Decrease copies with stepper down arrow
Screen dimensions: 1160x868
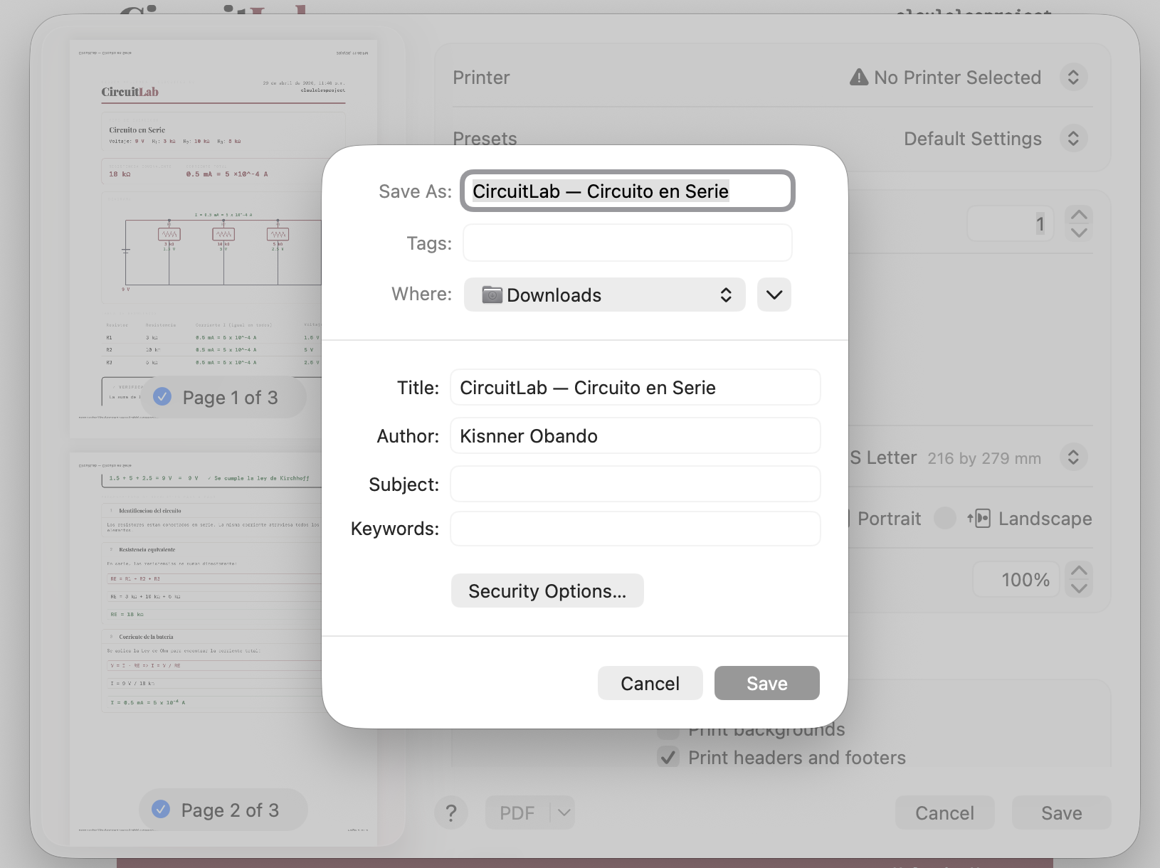pyautogui.click(x=1079, y=233)
